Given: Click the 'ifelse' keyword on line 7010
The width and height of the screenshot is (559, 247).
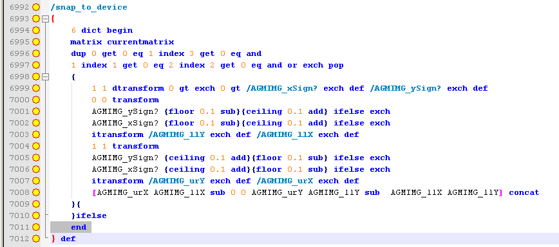Looking at the screenshot, I should click(x=91, y=215).
